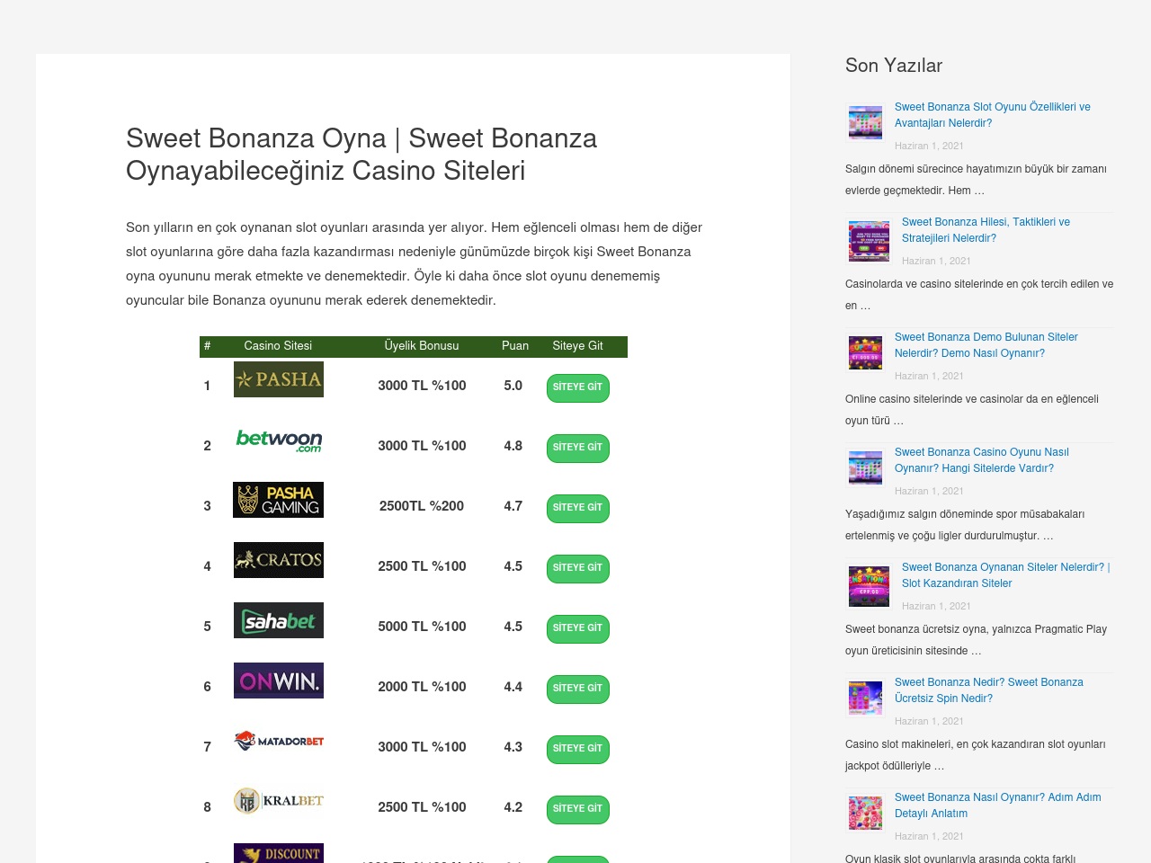The image size is (1151, 863).
Task: Click the 2500TL %200 bonus text
Action: (x=422, y=506)
